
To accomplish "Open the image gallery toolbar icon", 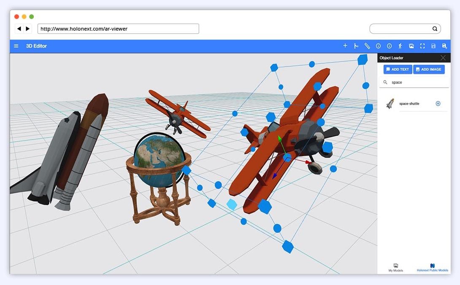I will click(411, 46).
